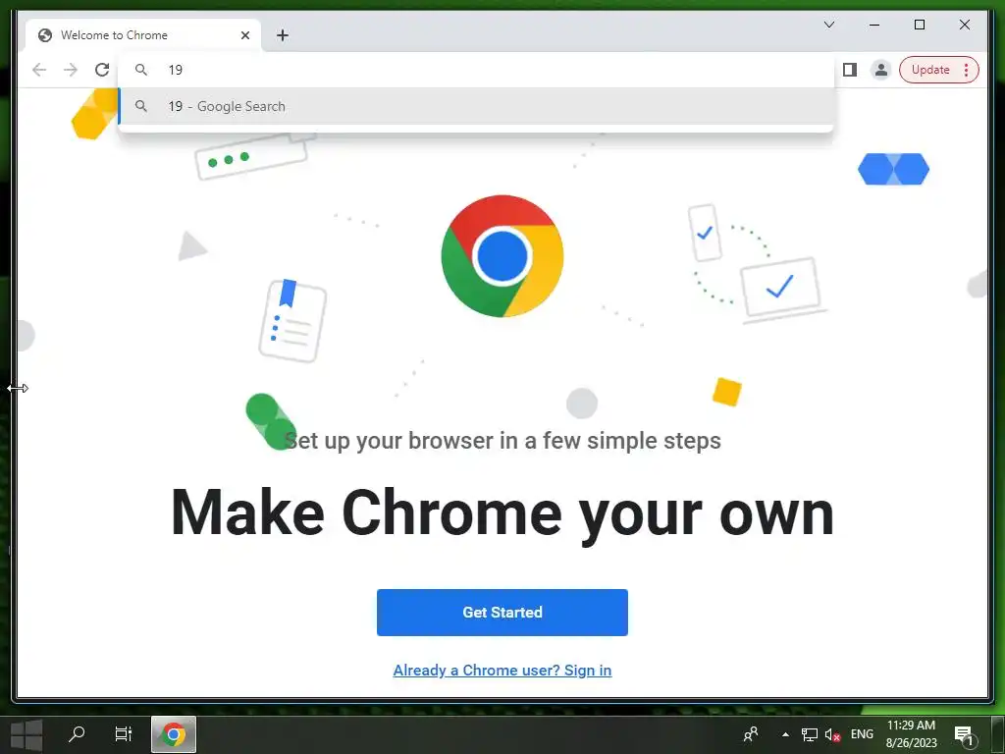Open the Chrome three-dot menu
Screen dimensions: 1005x754
(967, 70)
